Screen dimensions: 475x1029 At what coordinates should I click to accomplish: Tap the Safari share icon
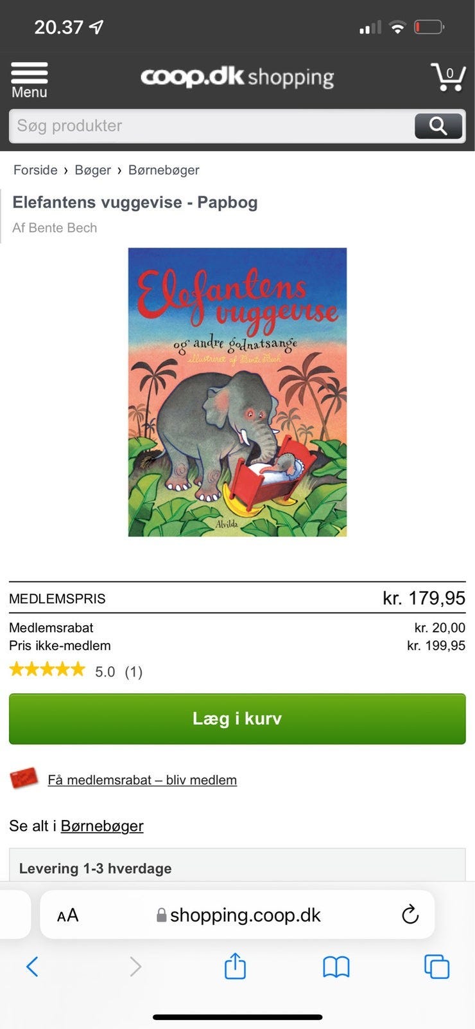[x=235, y=966]
